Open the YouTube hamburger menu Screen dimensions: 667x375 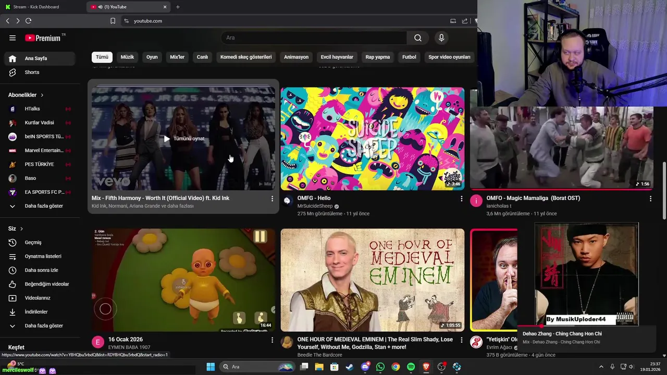click(x=13, y=37)
